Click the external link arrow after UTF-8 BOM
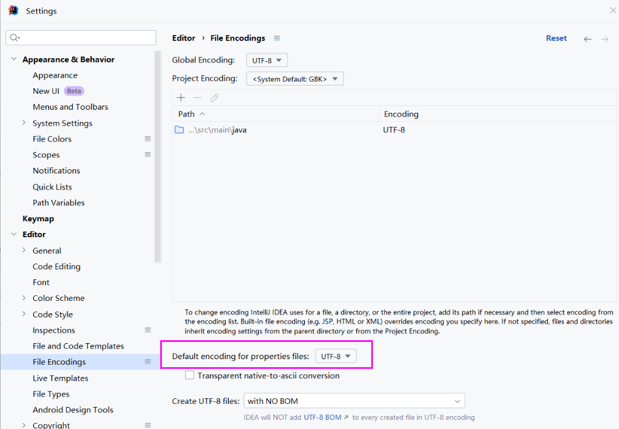619x429 pixels. (x=346, y=417)
